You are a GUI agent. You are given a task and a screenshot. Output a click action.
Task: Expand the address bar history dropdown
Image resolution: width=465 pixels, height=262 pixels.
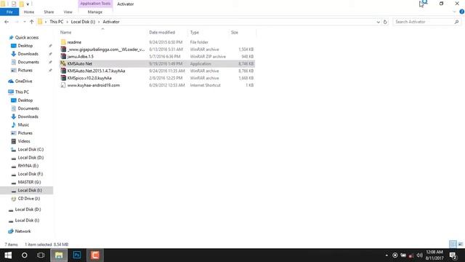(378, 22)
